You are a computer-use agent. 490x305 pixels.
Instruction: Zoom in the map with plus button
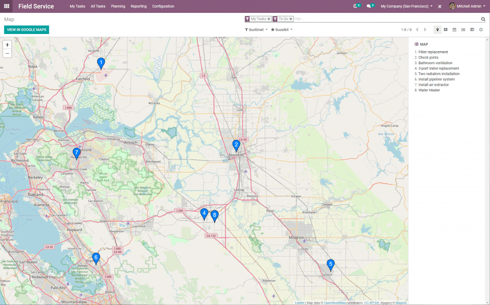7,45
